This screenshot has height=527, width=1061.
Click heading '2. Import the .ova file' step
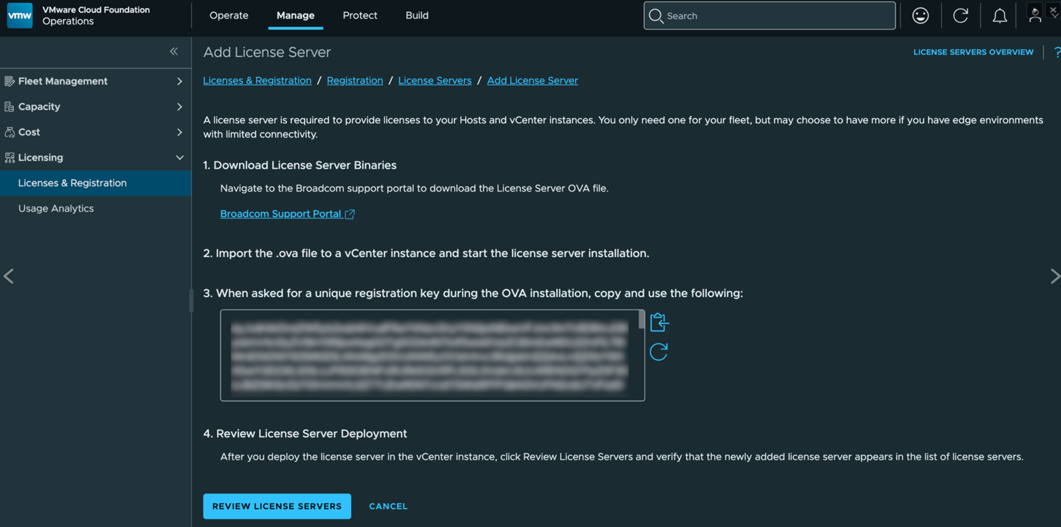(x=426, y=253)
